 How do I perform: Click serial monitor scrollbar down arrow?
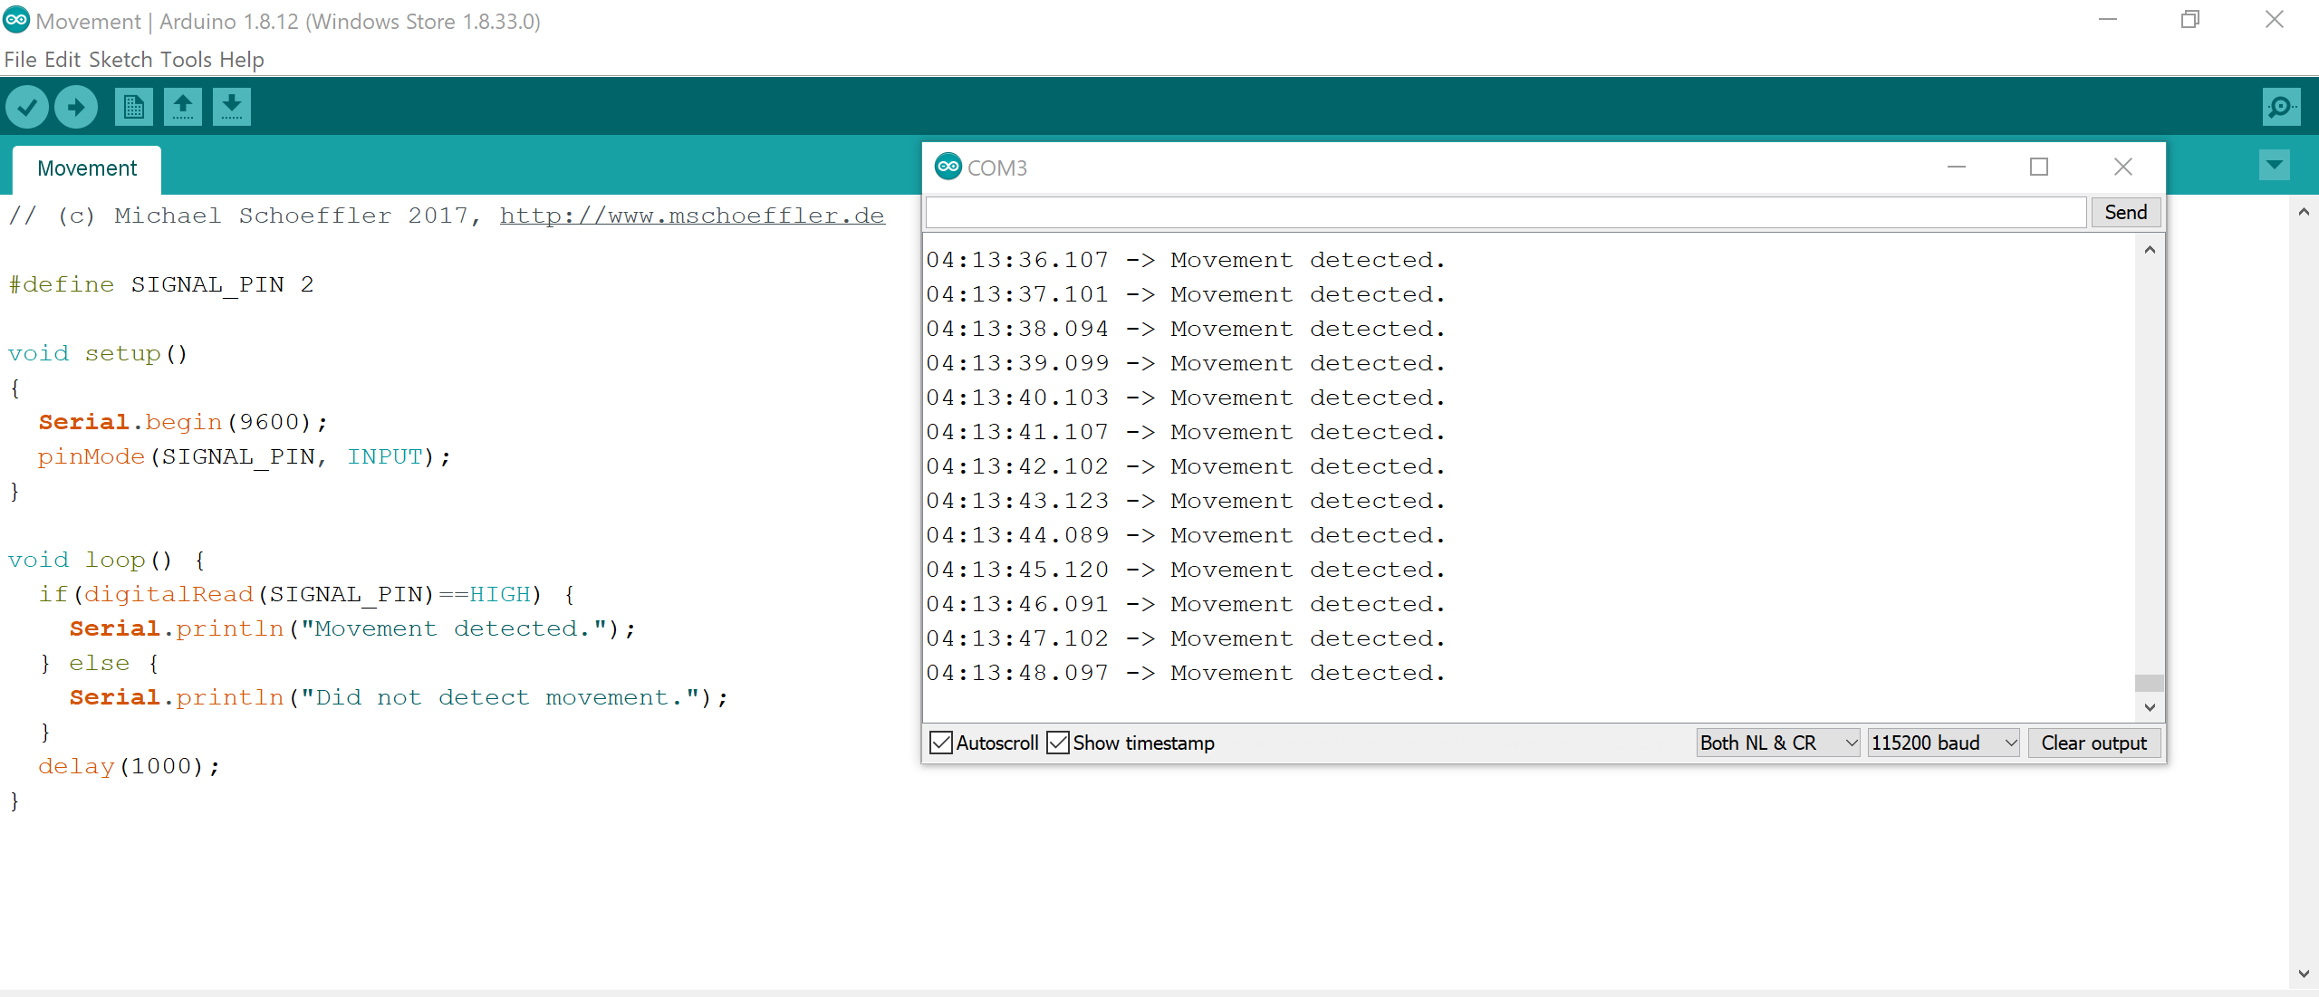2150,707
